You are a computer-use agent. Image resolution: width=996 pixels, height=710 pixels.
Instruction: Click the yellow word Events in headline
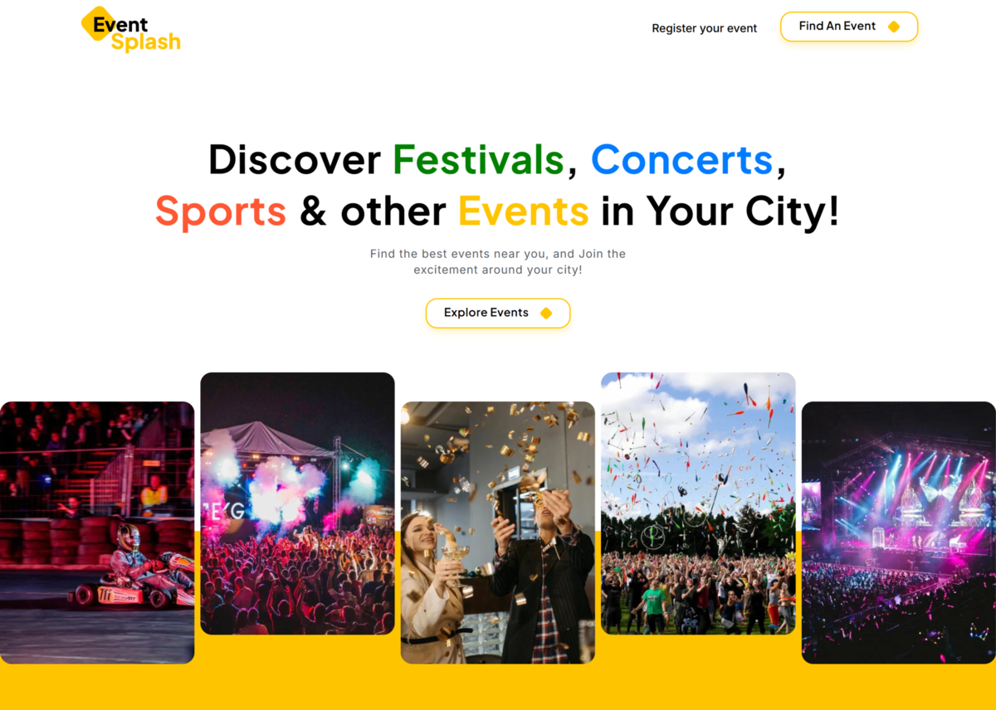(x=524, y=211)
